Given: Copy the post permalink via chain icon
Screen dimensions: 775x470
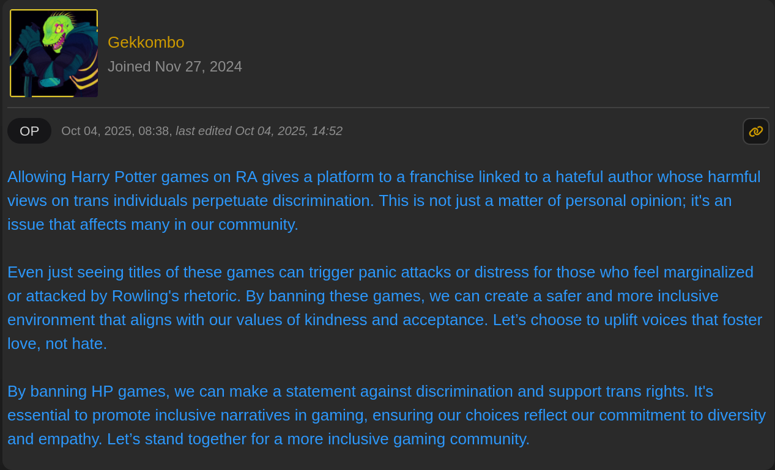Looking at the screenshot, I should [755, 131].
